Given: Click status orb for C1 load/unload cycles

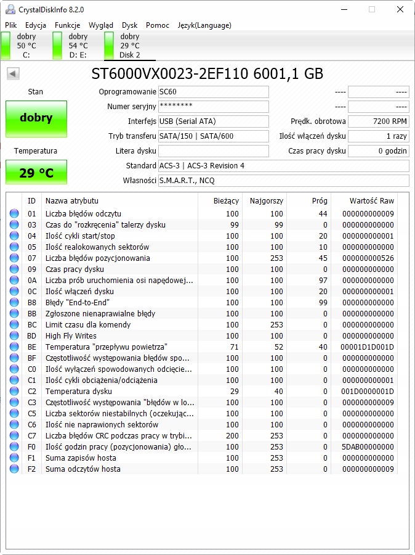Looking at the screenshot, I should tap(14, 380).
